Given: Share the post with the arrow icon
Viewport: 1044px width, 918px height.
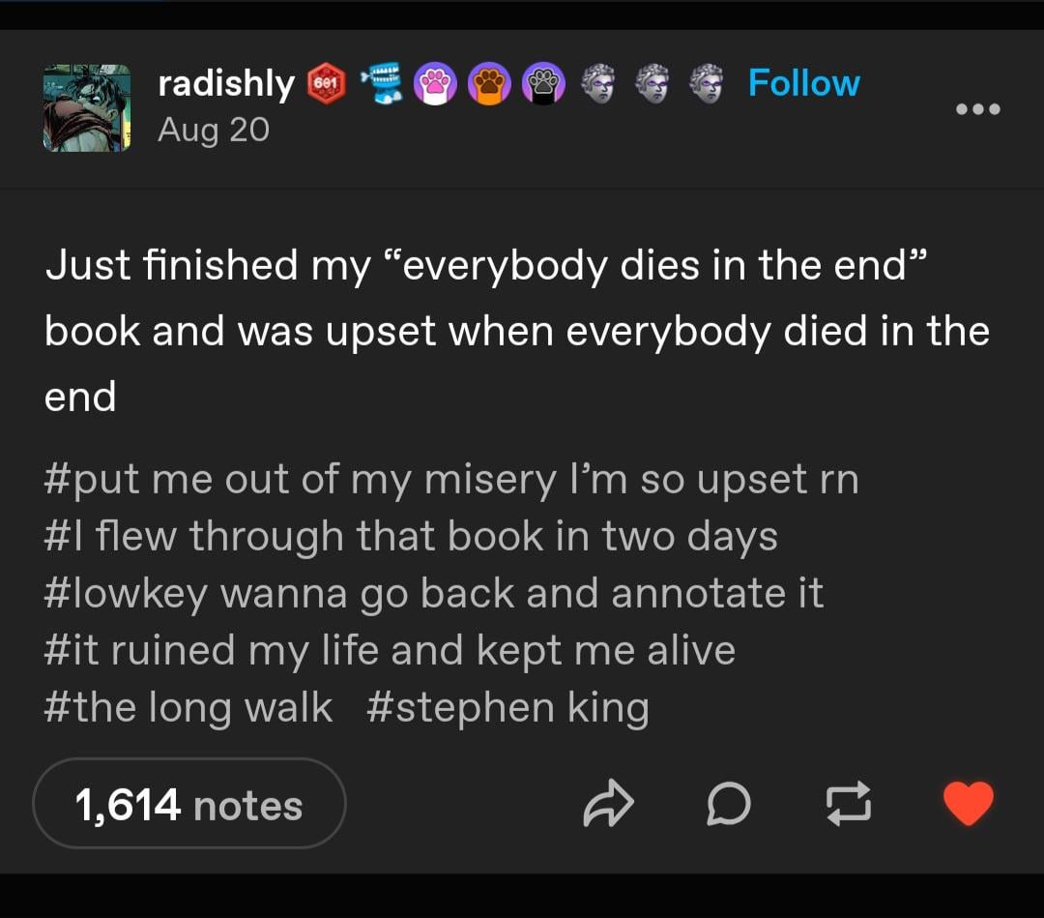Looking at the screenshot, I should [608, 805].
